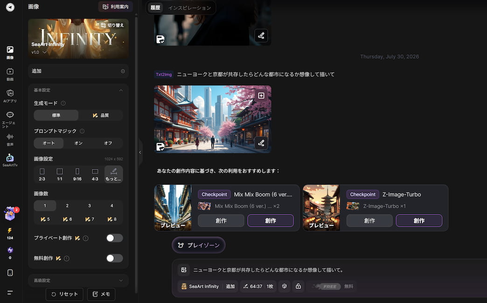Collapse the left settings panel arrow
The width and height of the screenshot is (487, 303).
(140, 152)
